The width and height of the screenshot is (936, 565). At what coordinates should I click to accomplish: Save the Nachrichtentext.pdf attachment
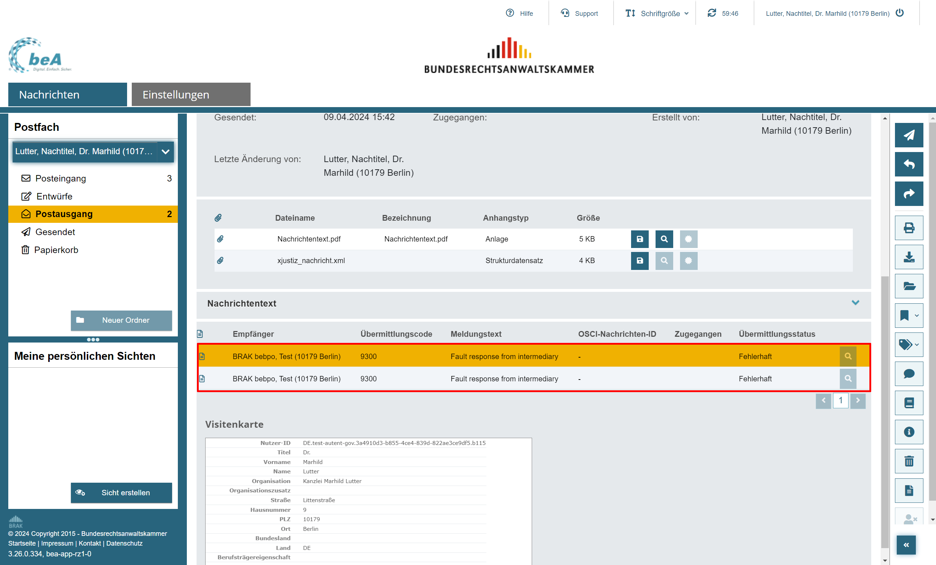tap(639, 239)
